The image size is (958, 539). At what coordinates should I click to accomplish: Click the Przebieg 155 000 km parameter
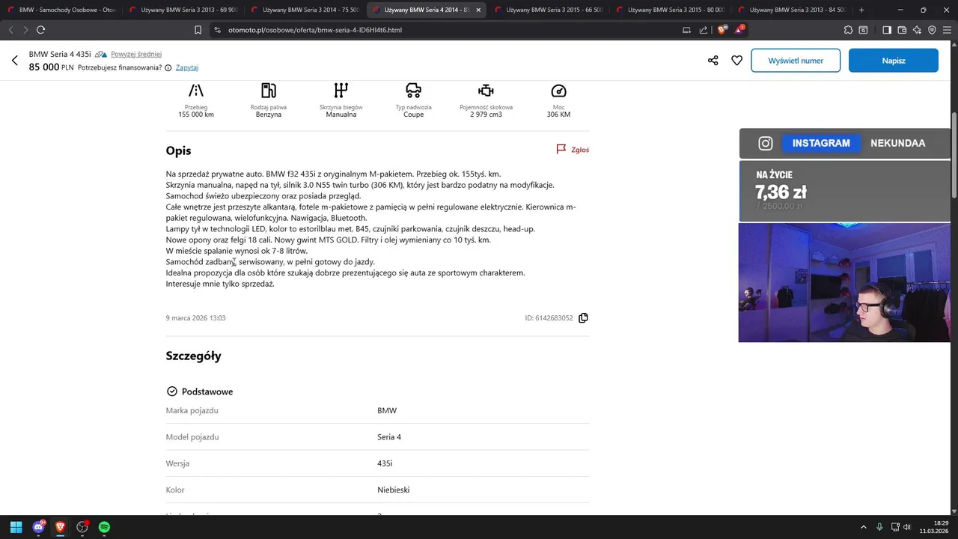pos(196,100)
